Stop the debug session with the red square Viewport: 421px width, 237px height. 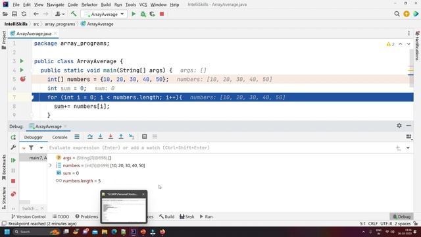click(13, 181)
